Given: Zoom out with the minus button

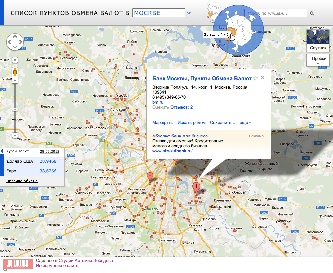Looking at the screenshot, I should tap(15, 135).
